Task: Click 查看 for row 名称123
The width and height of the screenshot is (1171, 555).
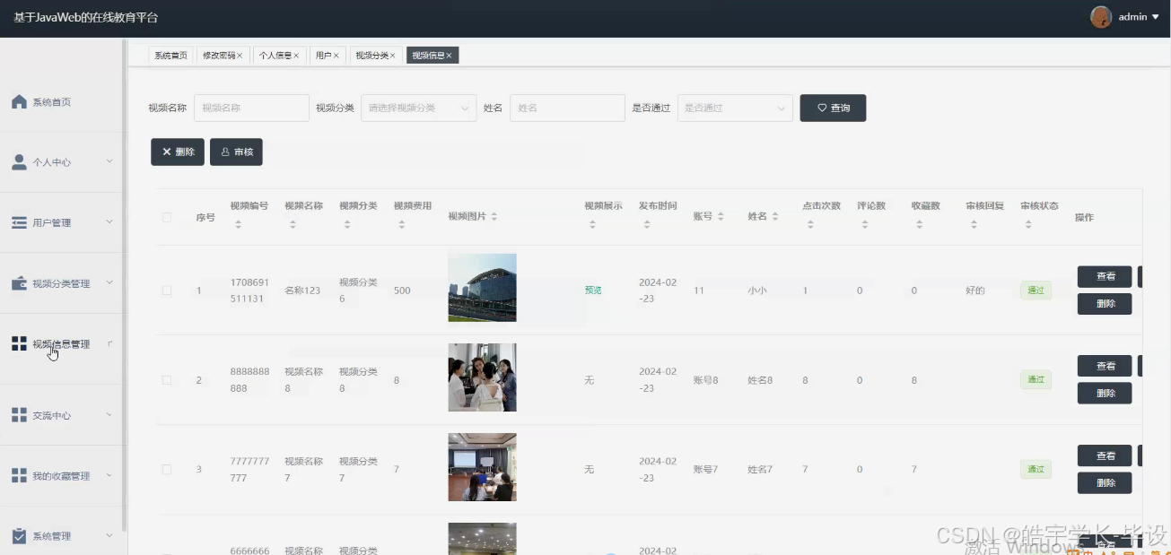Action: point(1105,276)
